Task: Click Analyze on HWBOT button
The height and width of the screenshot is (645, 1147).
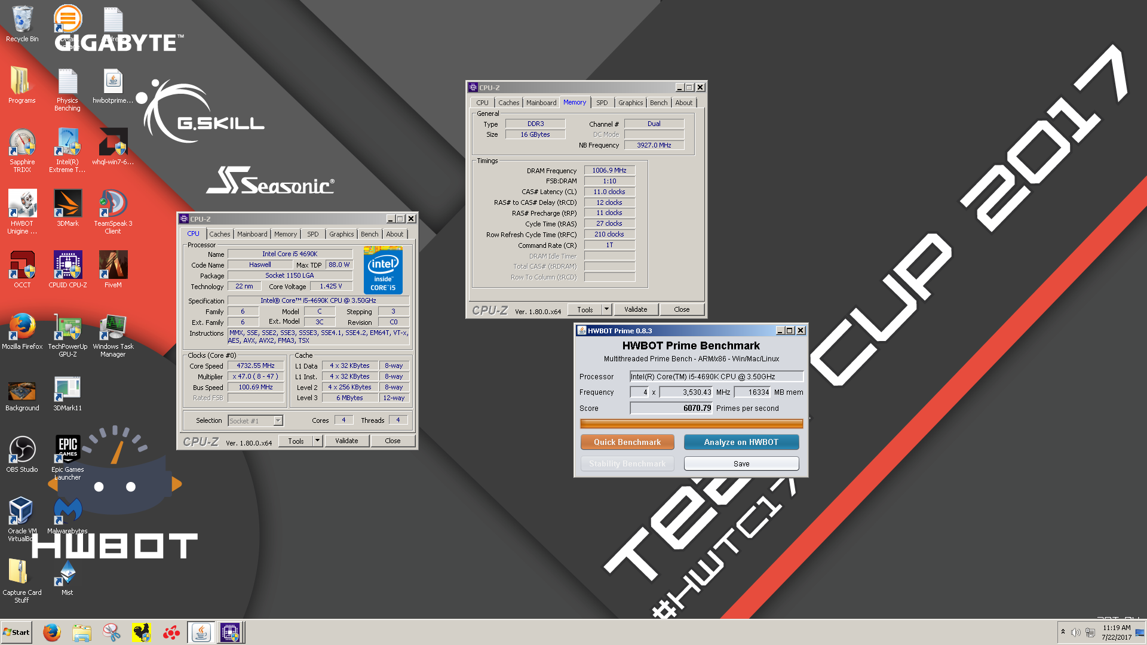Action: (x=741, y=442)
